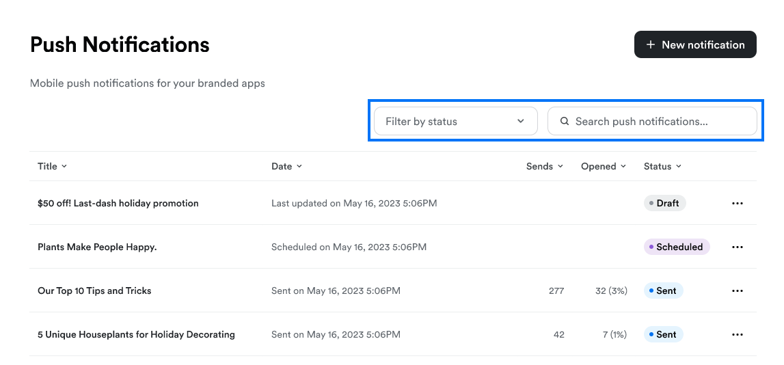Open the more-options menu for the Draft notification
The width and height of the screenshot is (784, 365).
point(737,204)
